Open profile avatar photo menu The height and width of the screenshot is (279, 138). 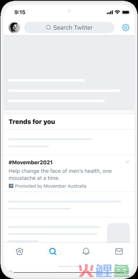click(x=14, y=28)
